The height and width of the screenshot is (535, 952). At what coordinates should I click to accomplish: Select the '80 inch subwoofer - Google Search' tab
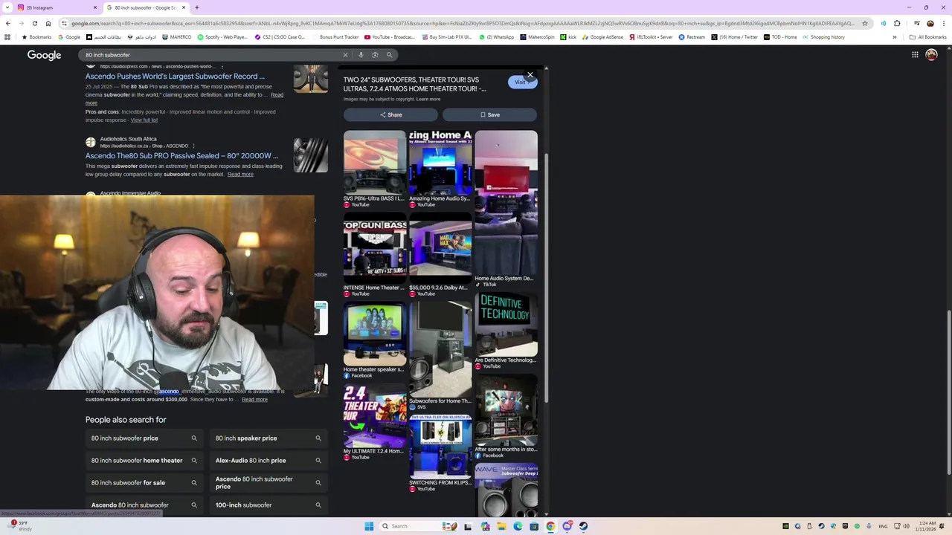coord(145,7)
